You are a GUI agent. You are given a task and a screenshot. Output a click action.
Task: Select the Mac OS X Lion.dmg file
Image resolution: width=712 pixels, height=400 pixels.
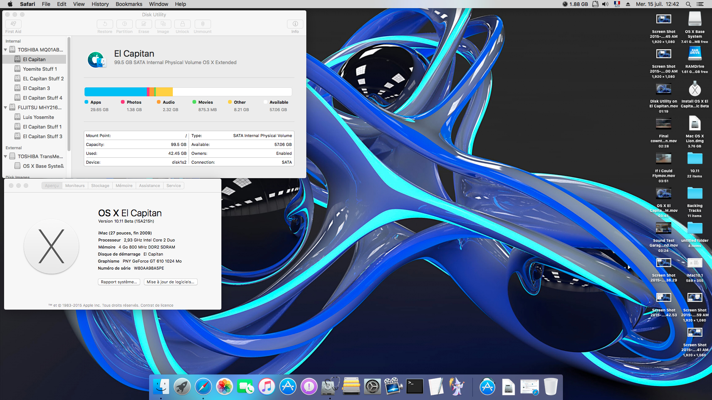695,123
